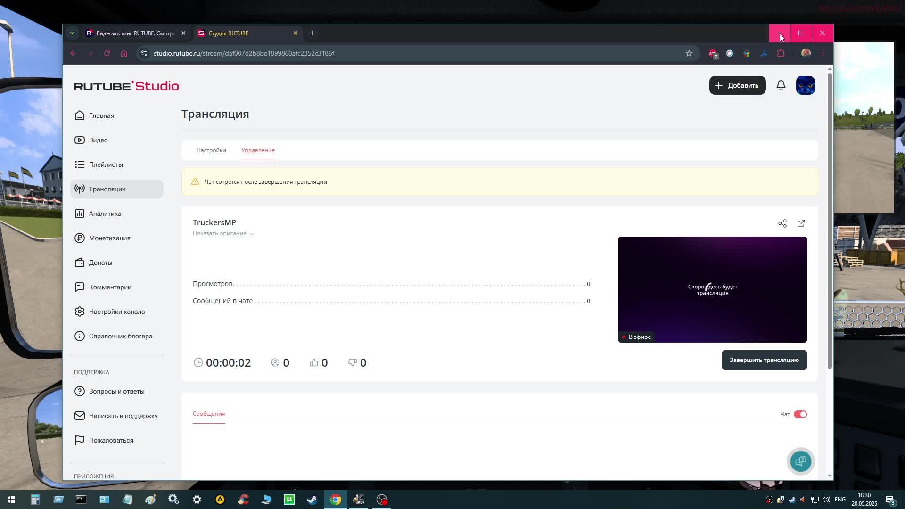This screenshot has width=905, height=509.
Task: Open stream in new window icon
Action: pos(801,223)
